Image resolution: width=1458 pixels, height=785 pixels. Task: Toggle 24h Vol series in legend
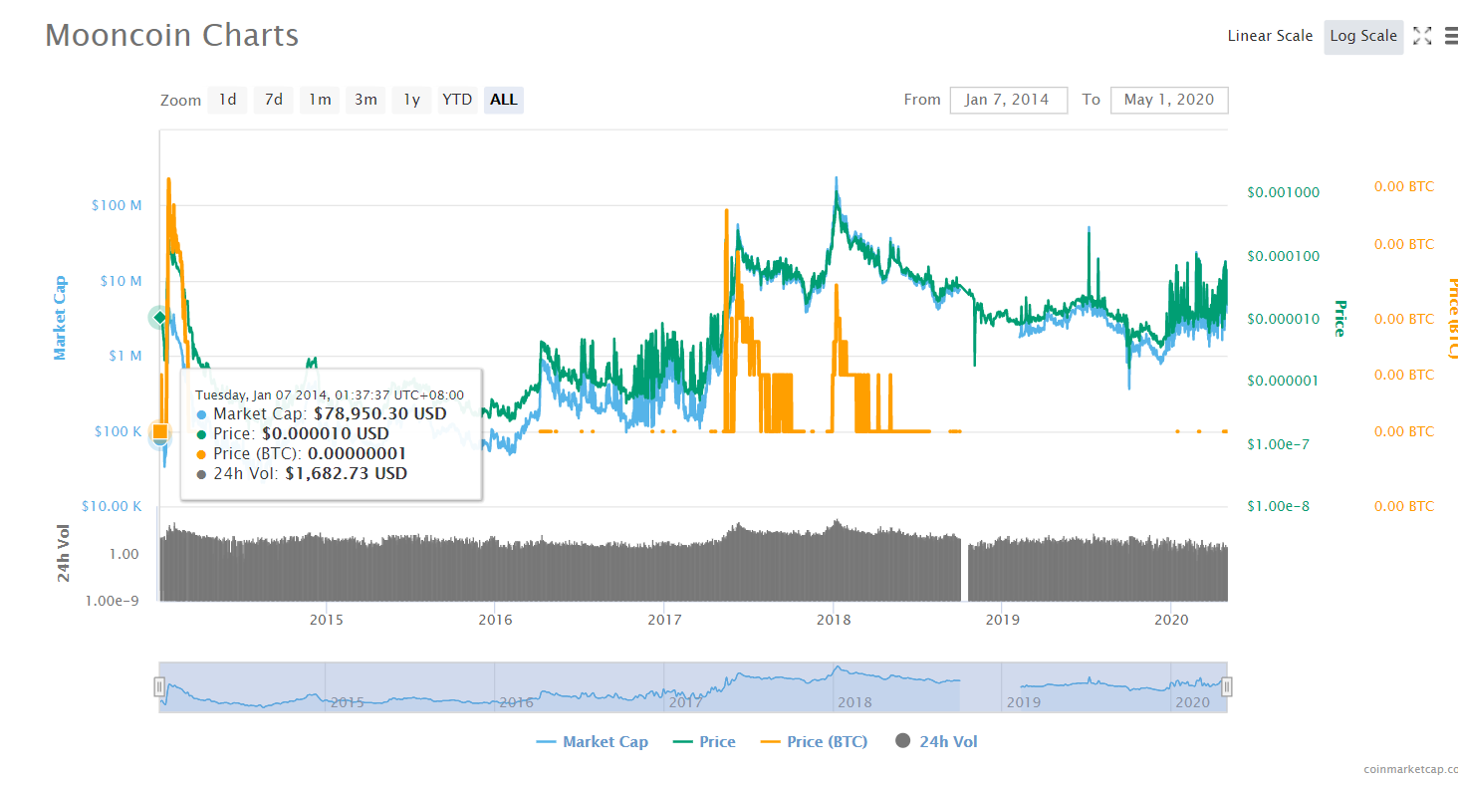(x=936, y=741)
